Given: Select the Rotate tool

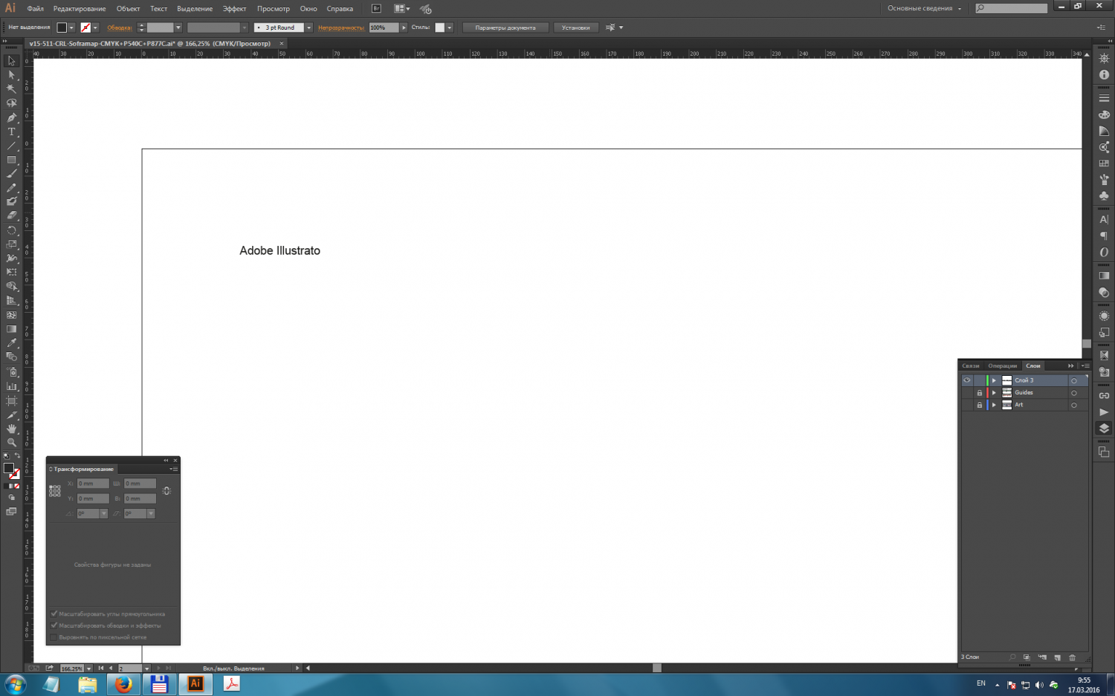Looking at the screenshot, I should (x=11, y=230).
